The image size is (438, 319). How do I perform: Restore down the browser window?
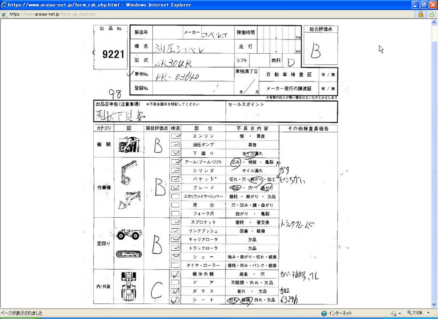click(x=424, y=5)
